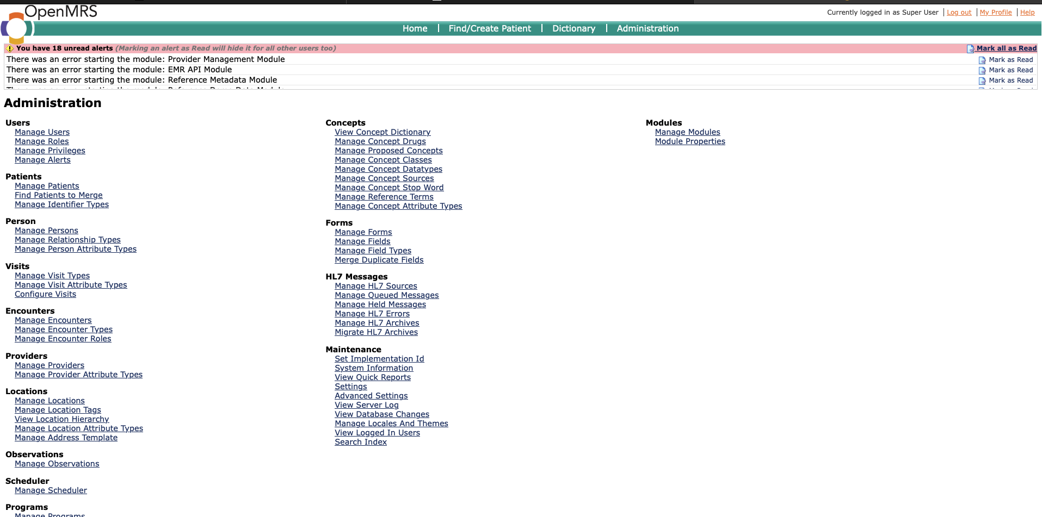Mark EMR API Module alert as read
Viewport: 1042px width, 517px height.
pyautogui.click(x=1010, y=70)
